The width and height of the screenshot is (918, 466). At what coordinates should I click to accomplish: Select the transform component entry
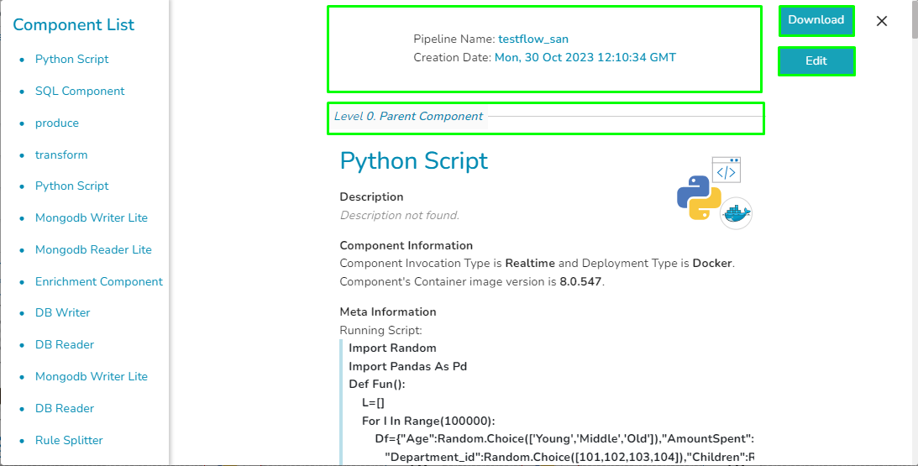[61, 154]
